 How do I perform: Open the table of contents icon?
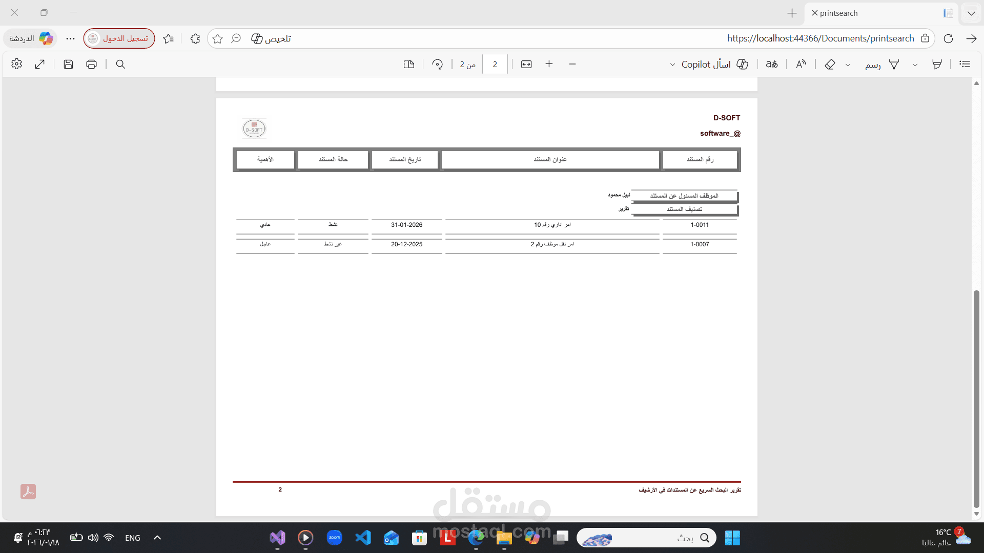tap(965, 64)
